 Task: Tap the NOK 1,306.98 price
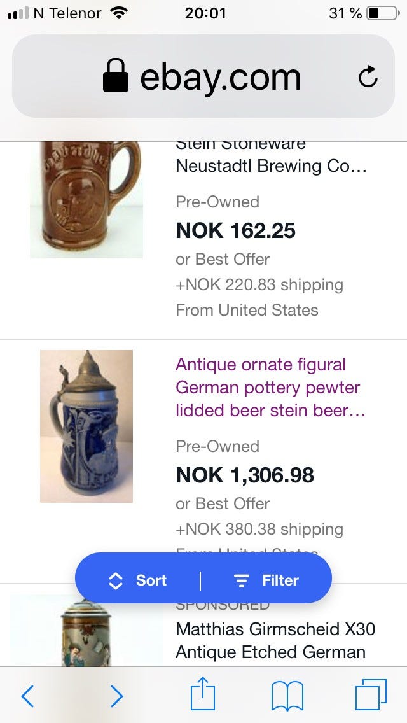[245, 475]
